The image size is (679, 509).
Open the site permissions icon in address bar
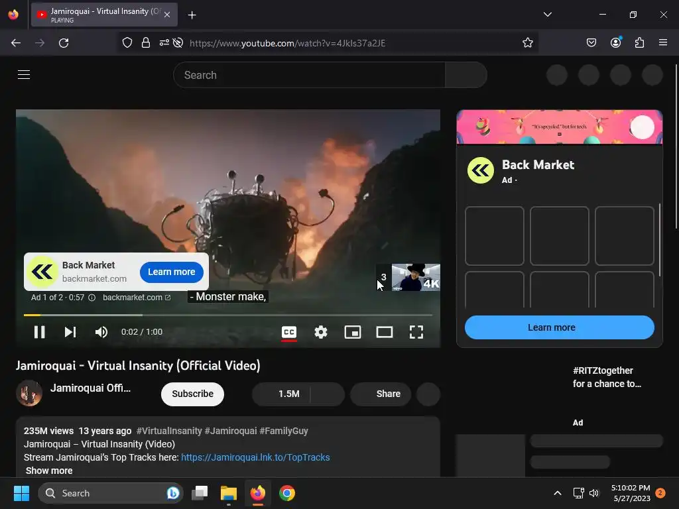pos(164,43)
